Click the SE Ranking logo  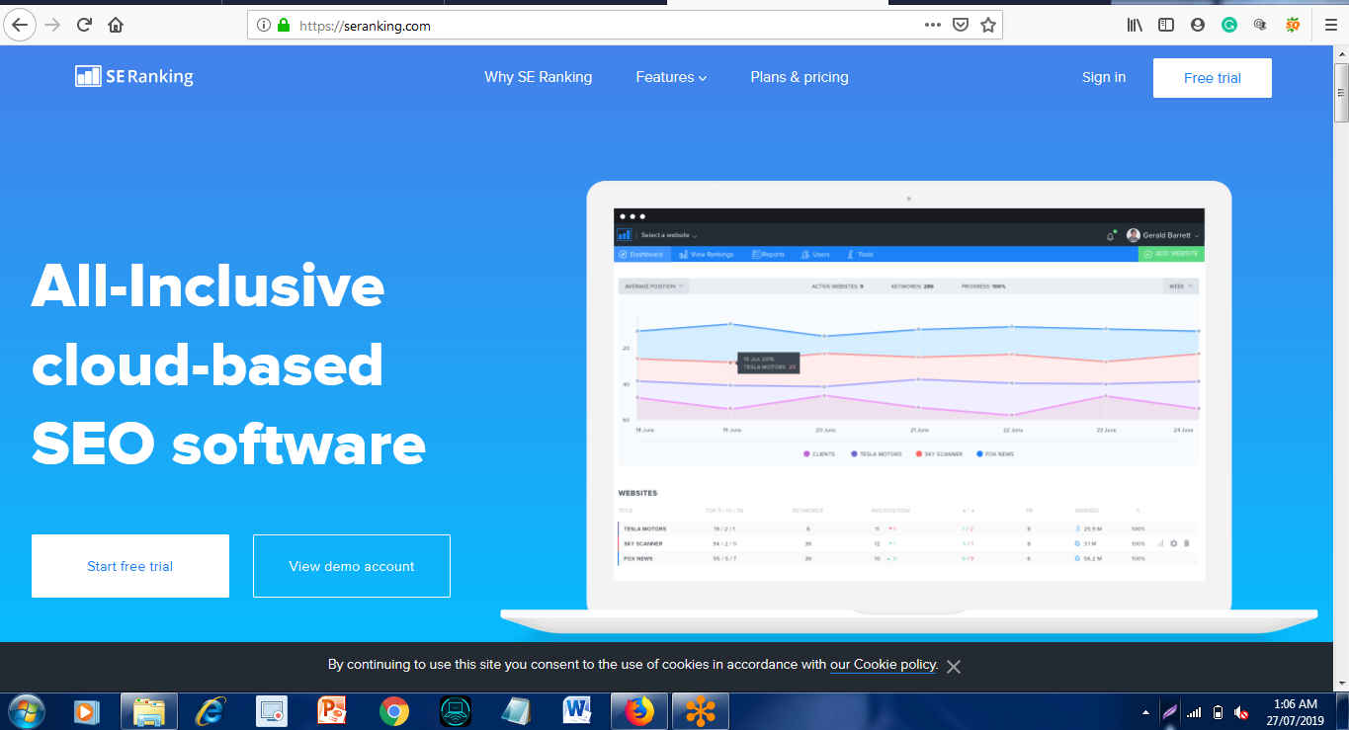click(x=134, y=76)
